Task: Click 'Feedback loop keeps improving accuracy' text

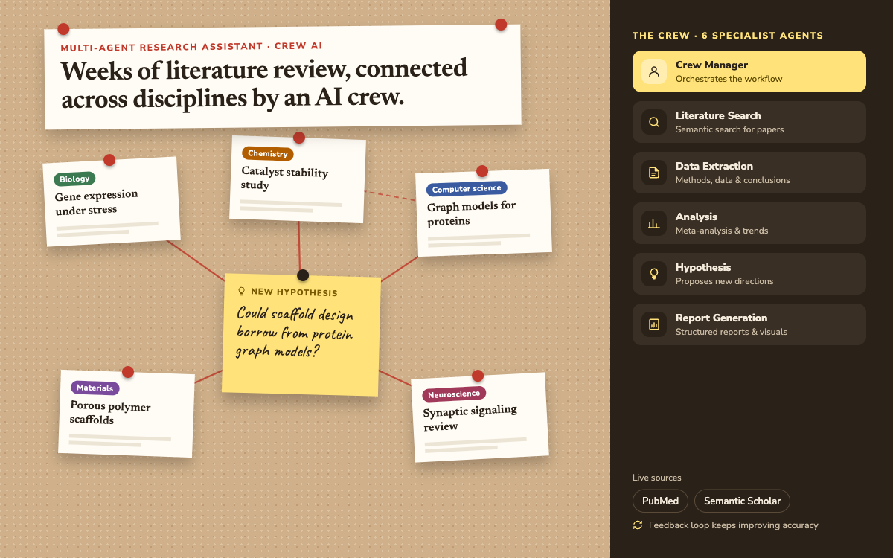Action: 733,525
